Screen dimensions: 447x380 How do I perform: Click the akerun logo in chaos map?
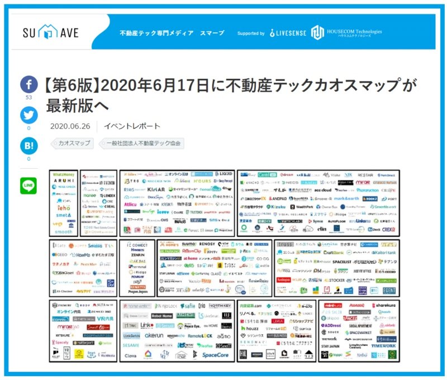tap(154, 335)
